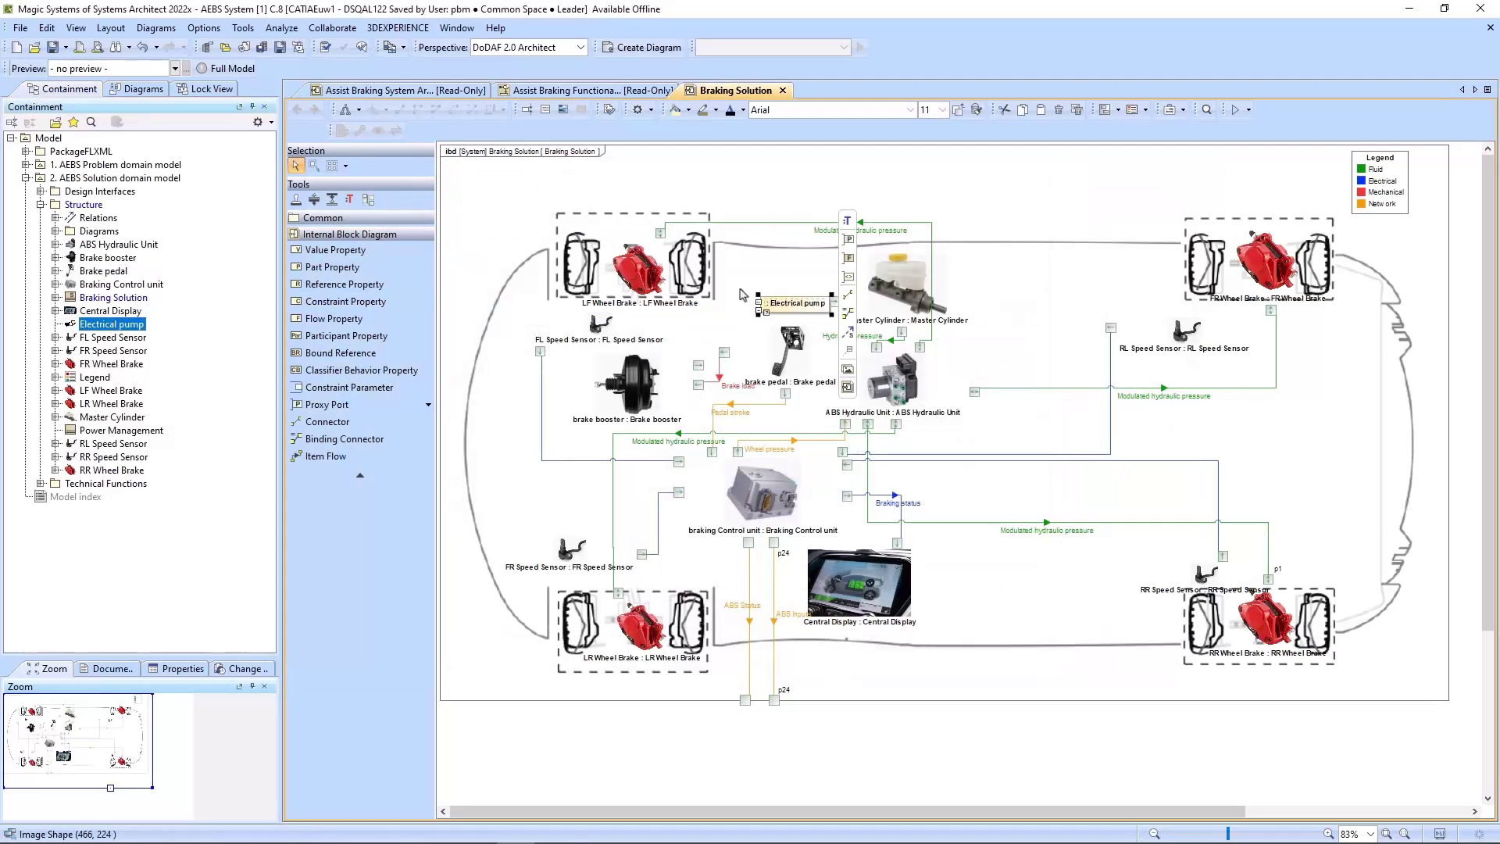The height and width of the screenshot is (844, 1500).
Task: Open the Perspective DoDAF 2.0 Architect dropdown
Action: tap(580, 48)
